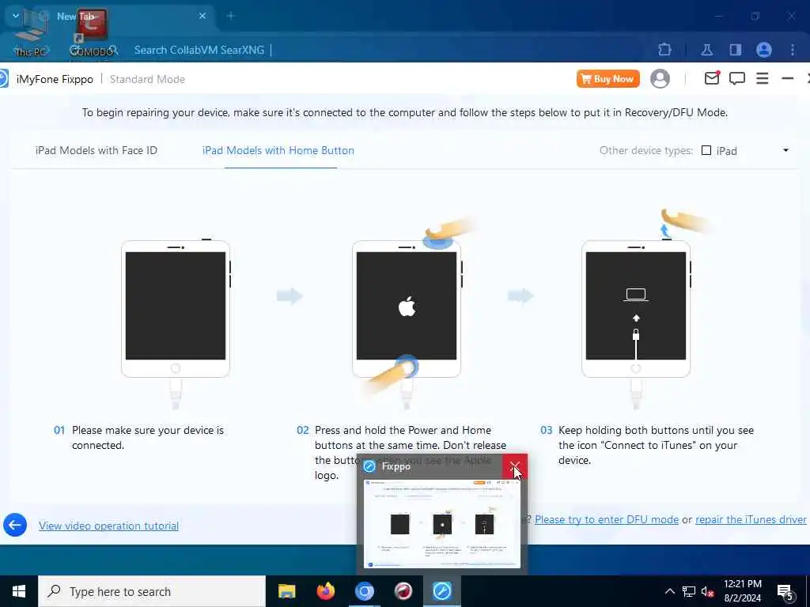Open the Fixppo hamburger menu
Viewport: 810px width, 607px height.
coord(762,78)
